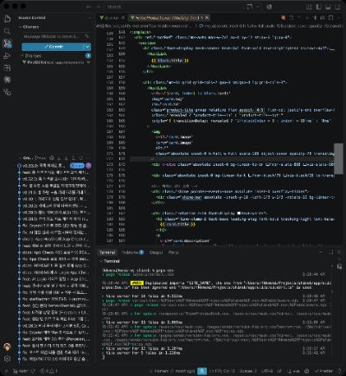Select the Working Tree diff editor tab
Viewport: 346px width, 376px height.
[x=169, y=18]
